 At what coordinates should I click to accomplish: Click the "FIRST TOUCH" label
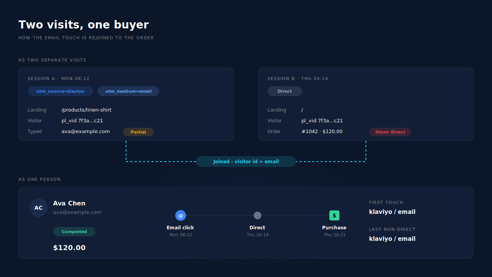[386, 202]
